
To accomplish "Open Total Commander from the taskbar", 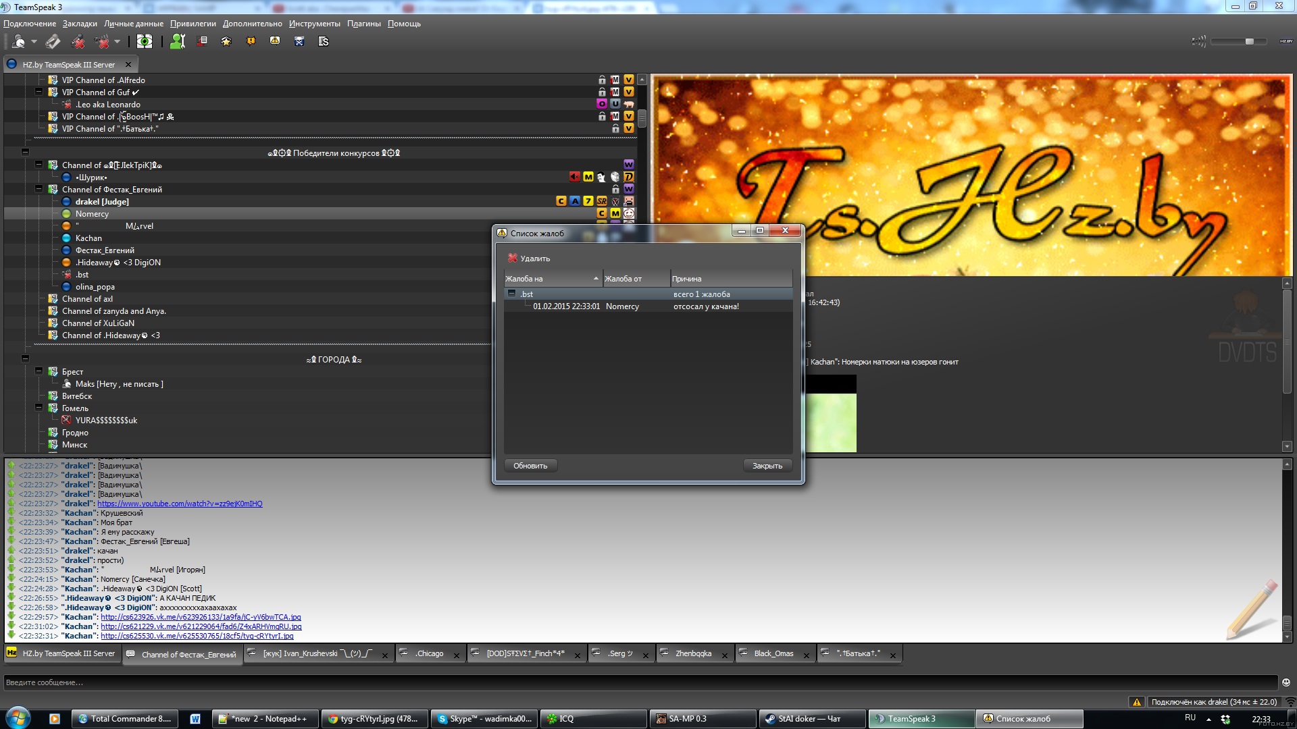I will pyautogui.click(x=125, y=719).
